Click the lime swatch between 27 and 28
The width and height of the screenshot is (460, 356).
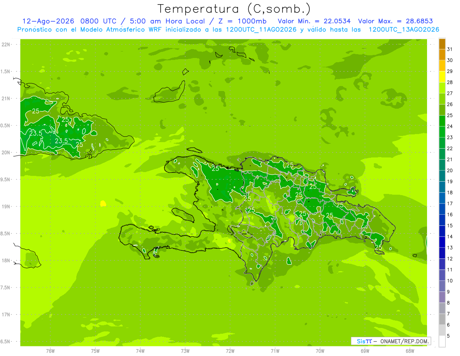(x=442, y=88)
